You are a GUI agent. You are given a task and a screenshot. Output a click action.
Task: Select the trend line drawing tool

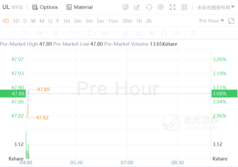[7, 33]
